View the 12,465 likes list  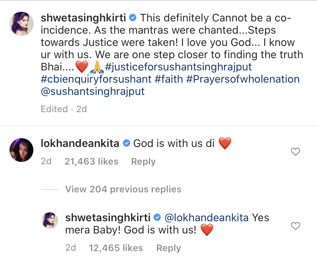pyautogui.click(x=116, y=248)
